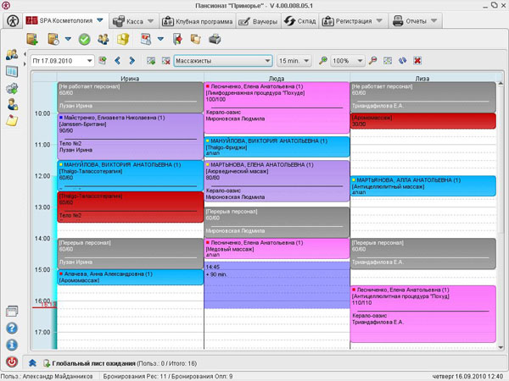Open the yellow notes icon in sidebar

click(x=13, y=121)
